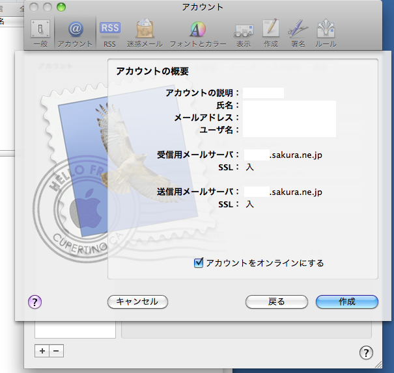Click the 戻る (Back) button
This screenshot has height=373, width=394.
(x=276, y=302)
